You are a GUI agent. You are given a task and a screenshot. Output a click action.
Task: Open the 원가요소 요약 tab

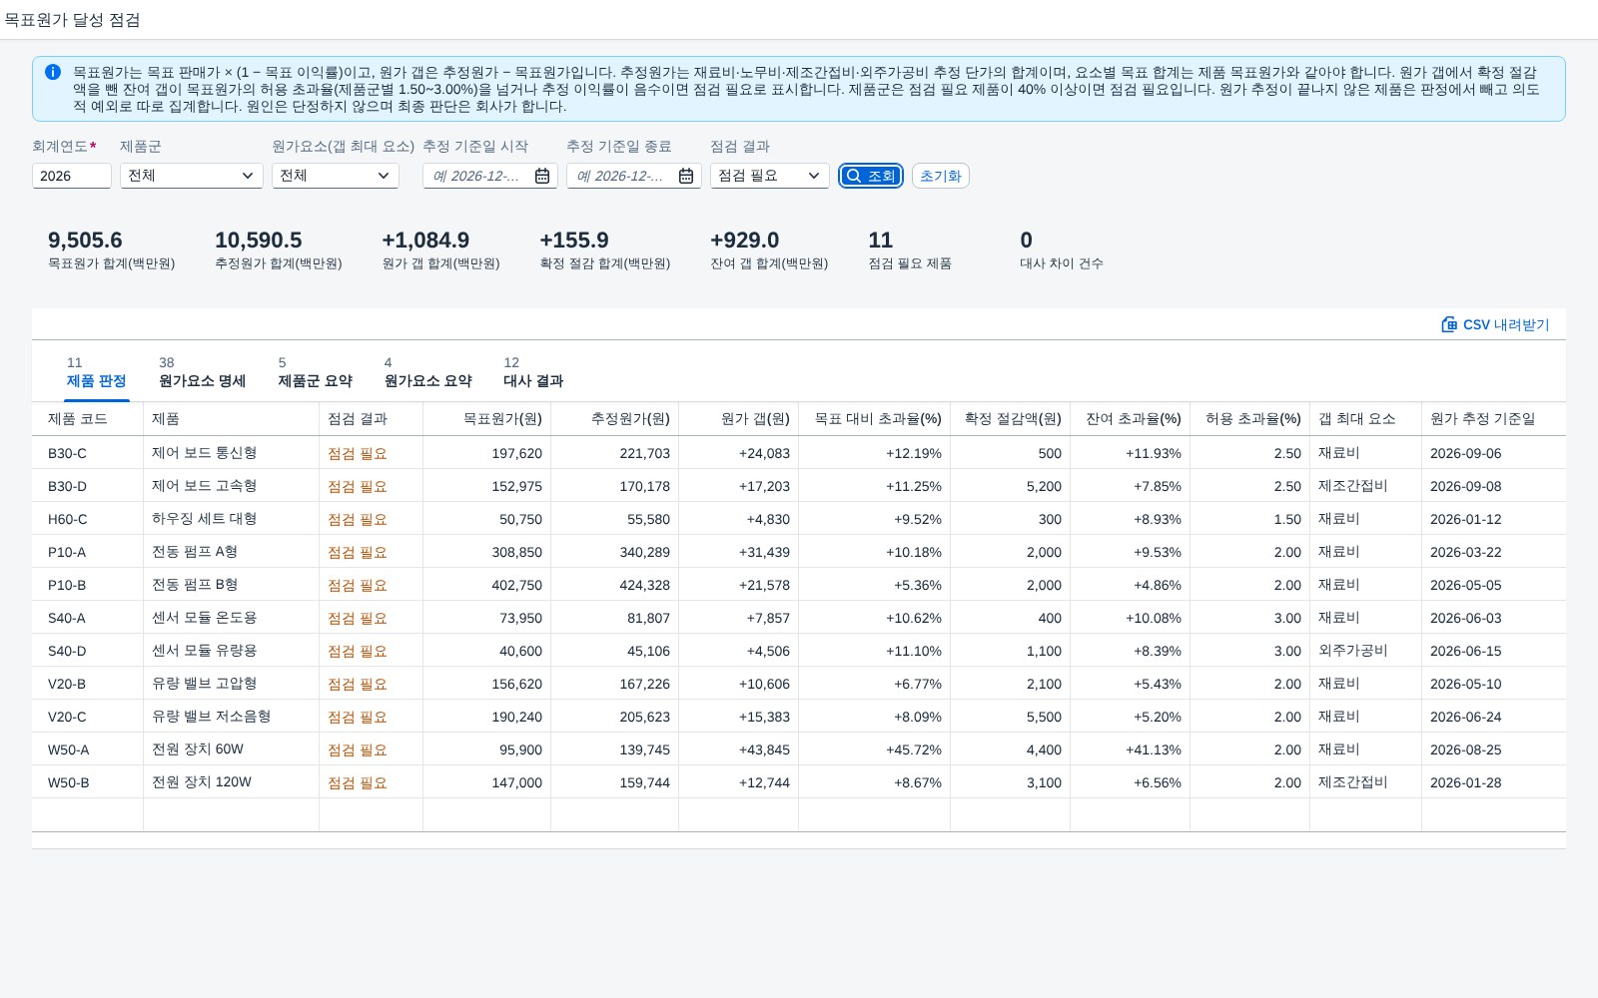(x=427, y=372)
